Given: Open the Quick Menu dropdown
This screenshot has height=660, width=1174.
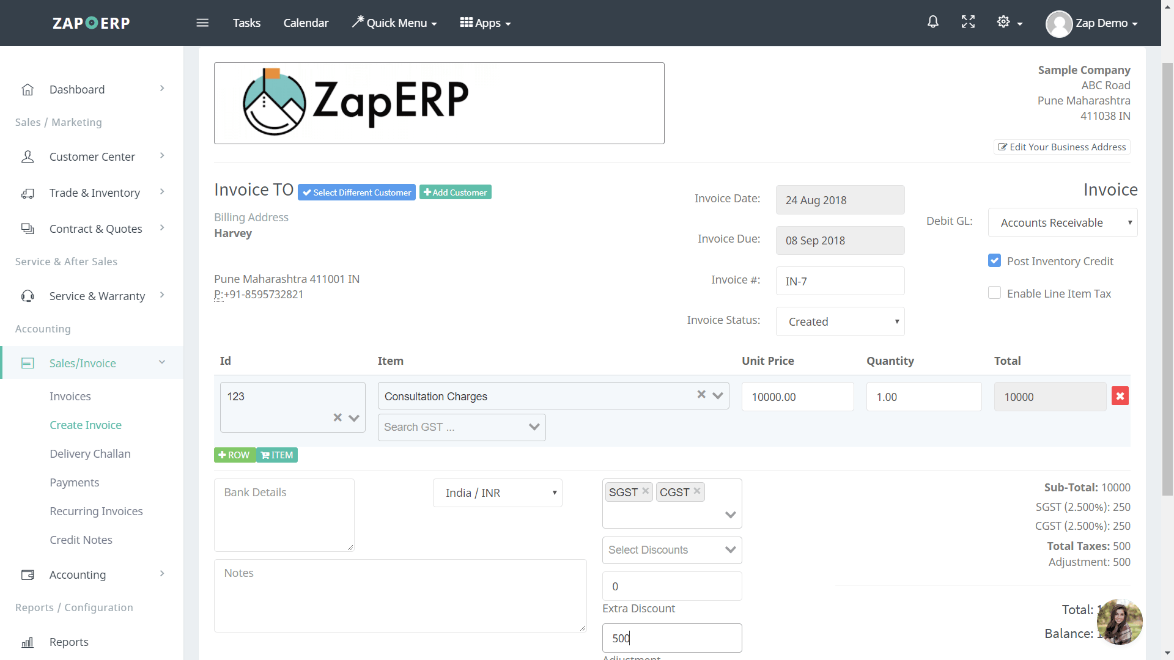Looking at the screenshot, I should click(x=394, y=23).
